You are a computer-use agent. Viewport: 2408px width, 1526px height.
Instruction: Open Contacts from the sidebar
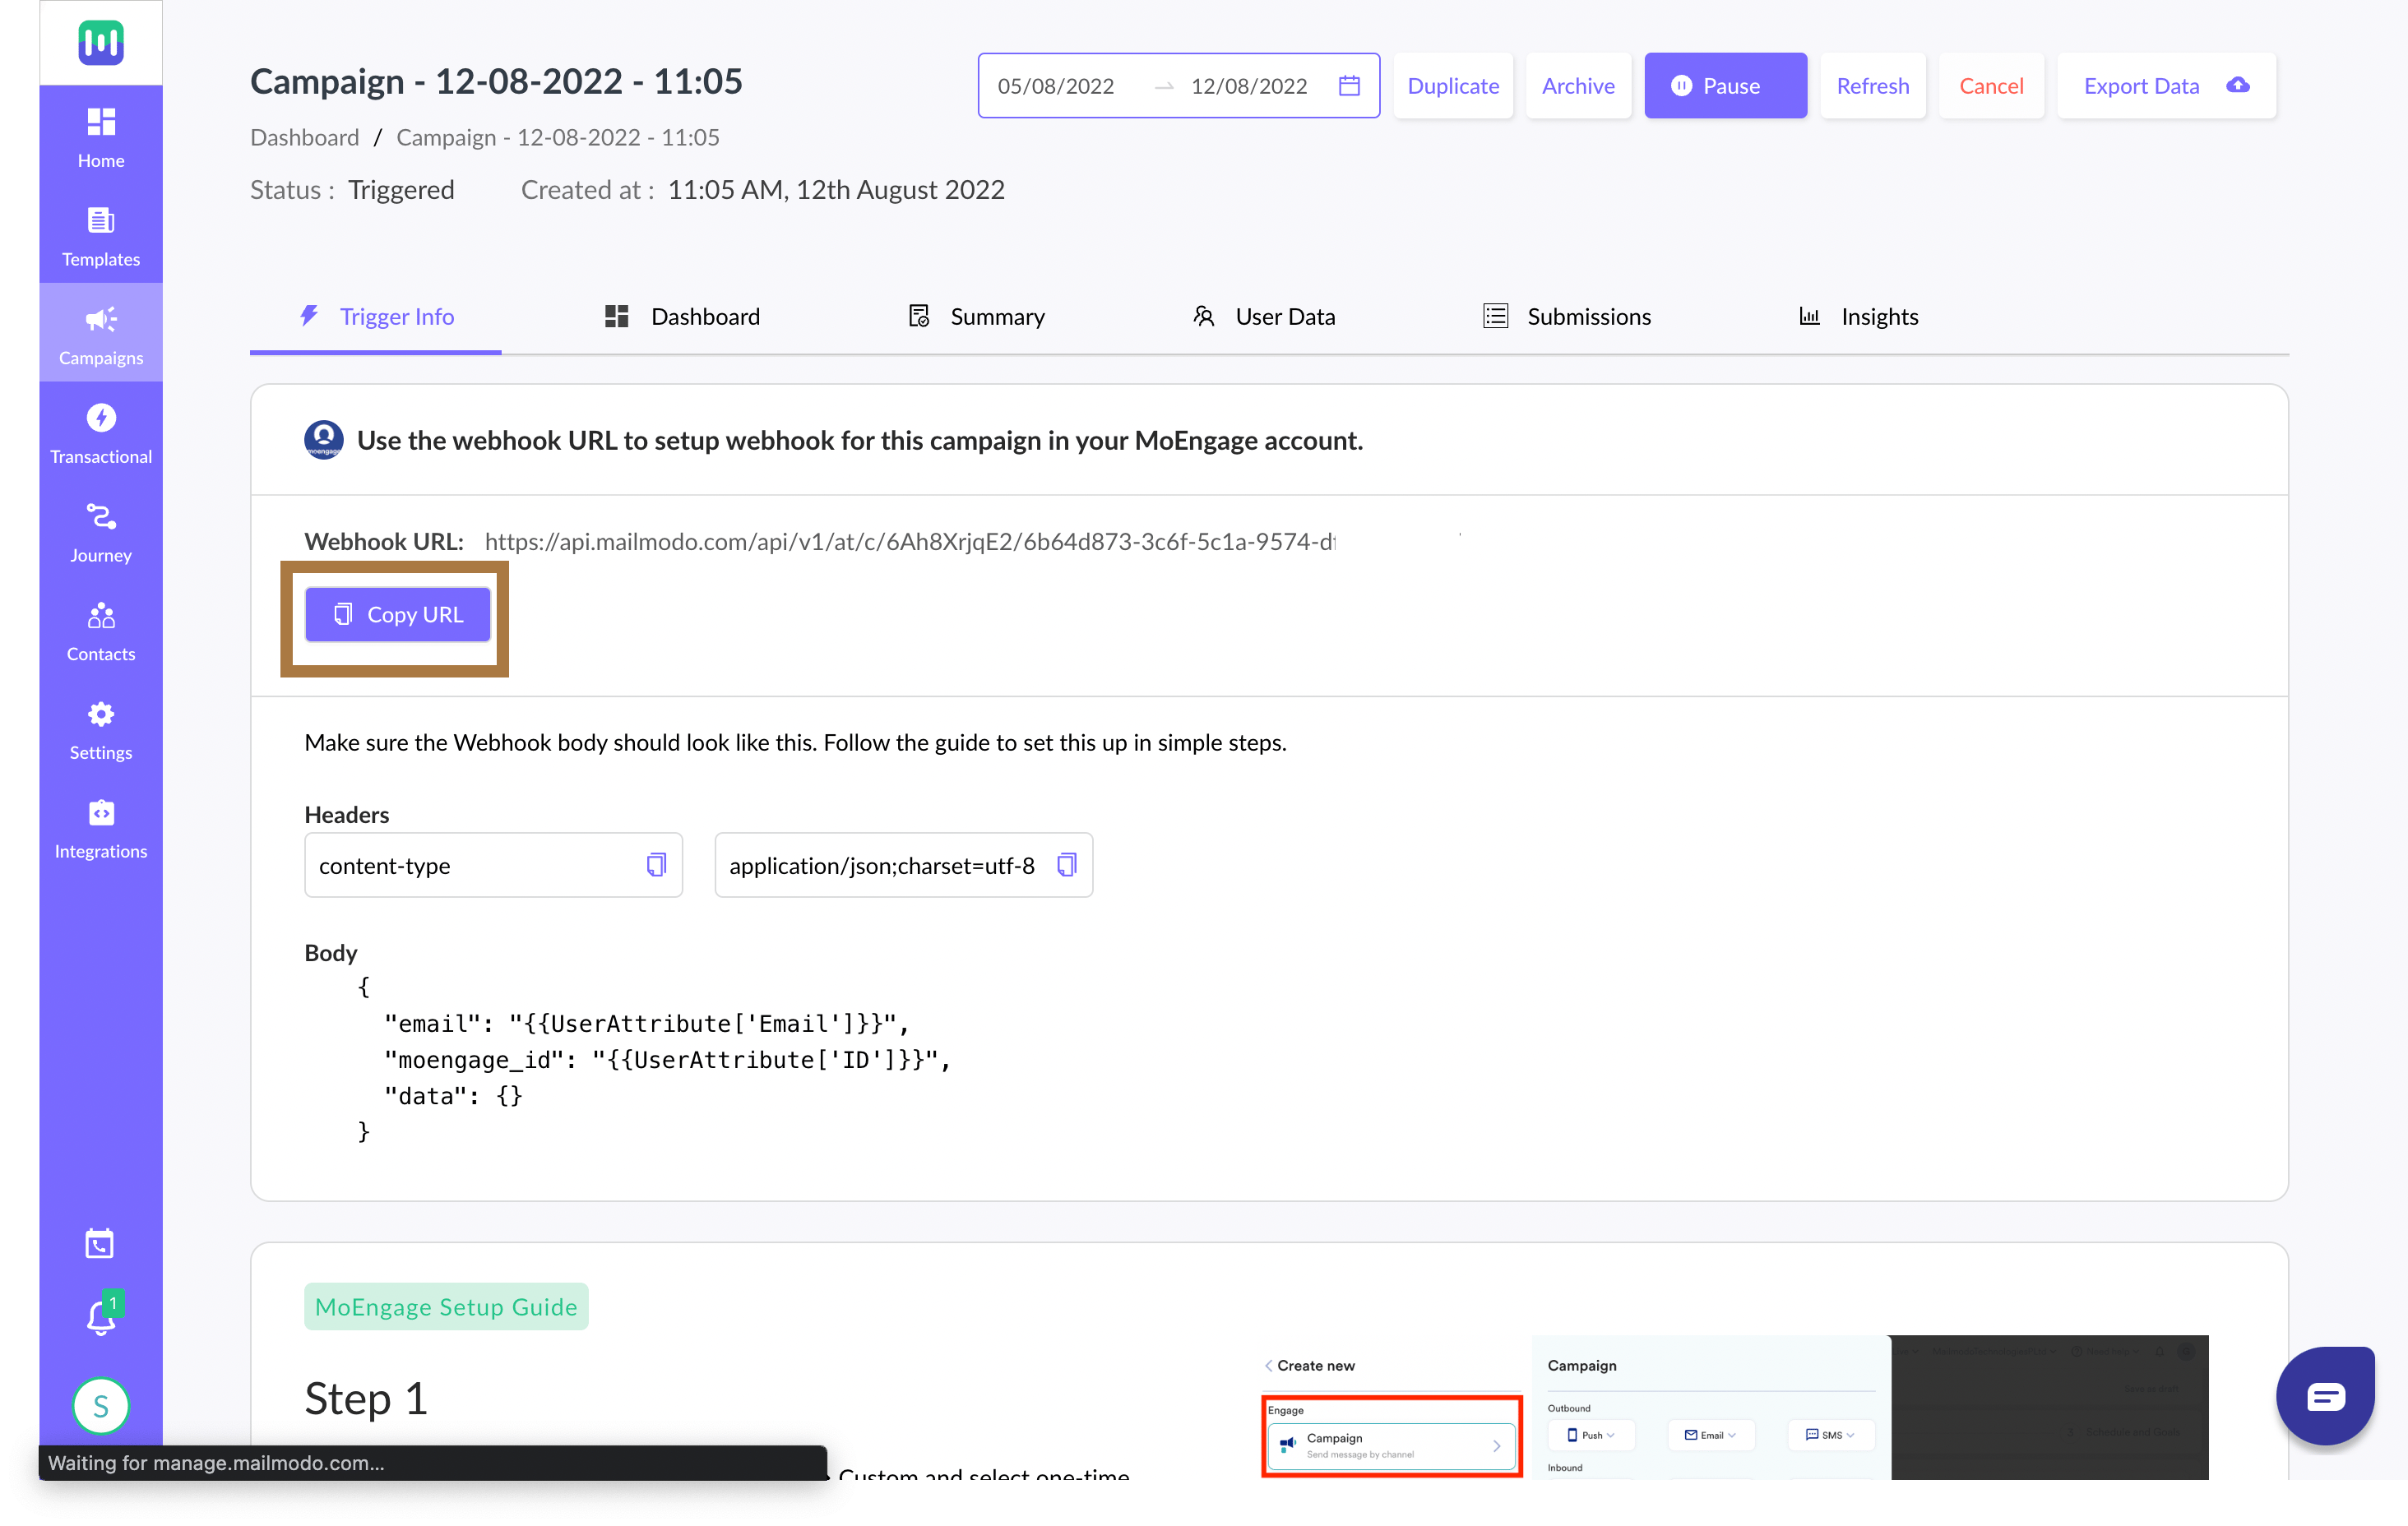point(101,631)
